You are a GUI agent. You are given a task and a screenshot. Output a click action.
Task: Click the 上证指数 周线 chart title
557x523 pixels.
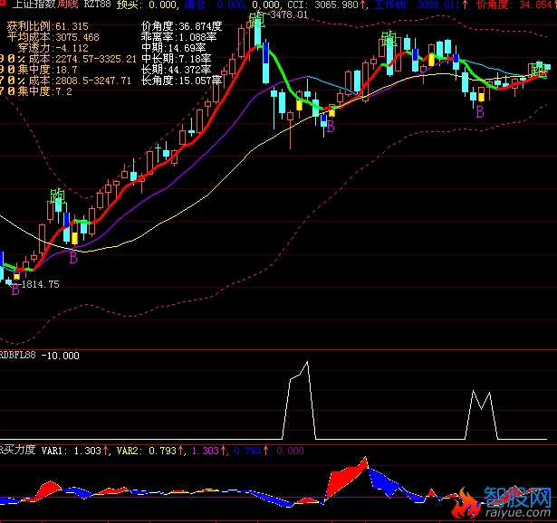46,5
